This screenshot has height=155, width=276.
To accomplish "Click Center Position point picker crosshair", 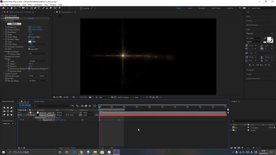I will [x=30, y=30].
